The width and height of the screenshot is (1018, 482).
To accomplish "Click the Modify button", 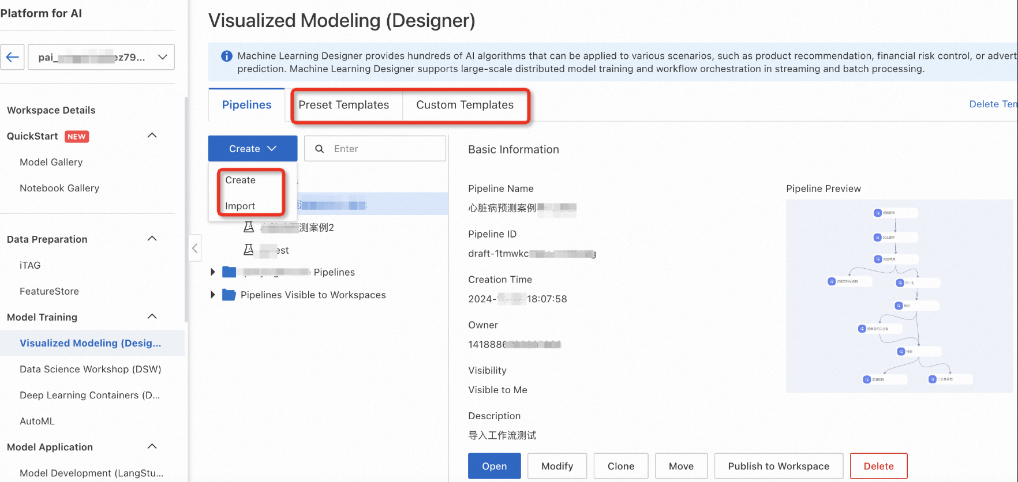I will 557,466.
